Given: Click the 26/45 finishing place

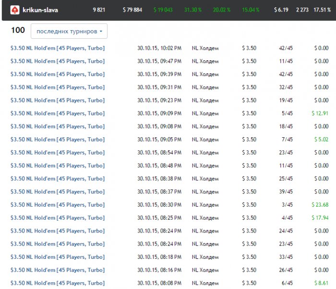Looking at the screenshot, I should (286, 270).
